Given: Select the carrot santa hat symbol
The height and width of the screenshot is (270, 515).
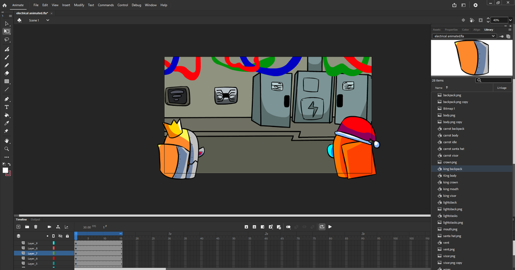Looking at the screenshot, I should click(472, 149).
